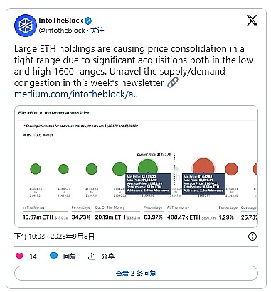Open the IntoTheBlock profile avatar
Image resolution: width=271 pixels, height=292 pixels.
click(x=26, y=26)
